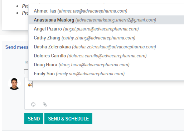184x133 pixels.
Task: Pick Cathy Zhang from suggestion list
Action: point(106,38)
